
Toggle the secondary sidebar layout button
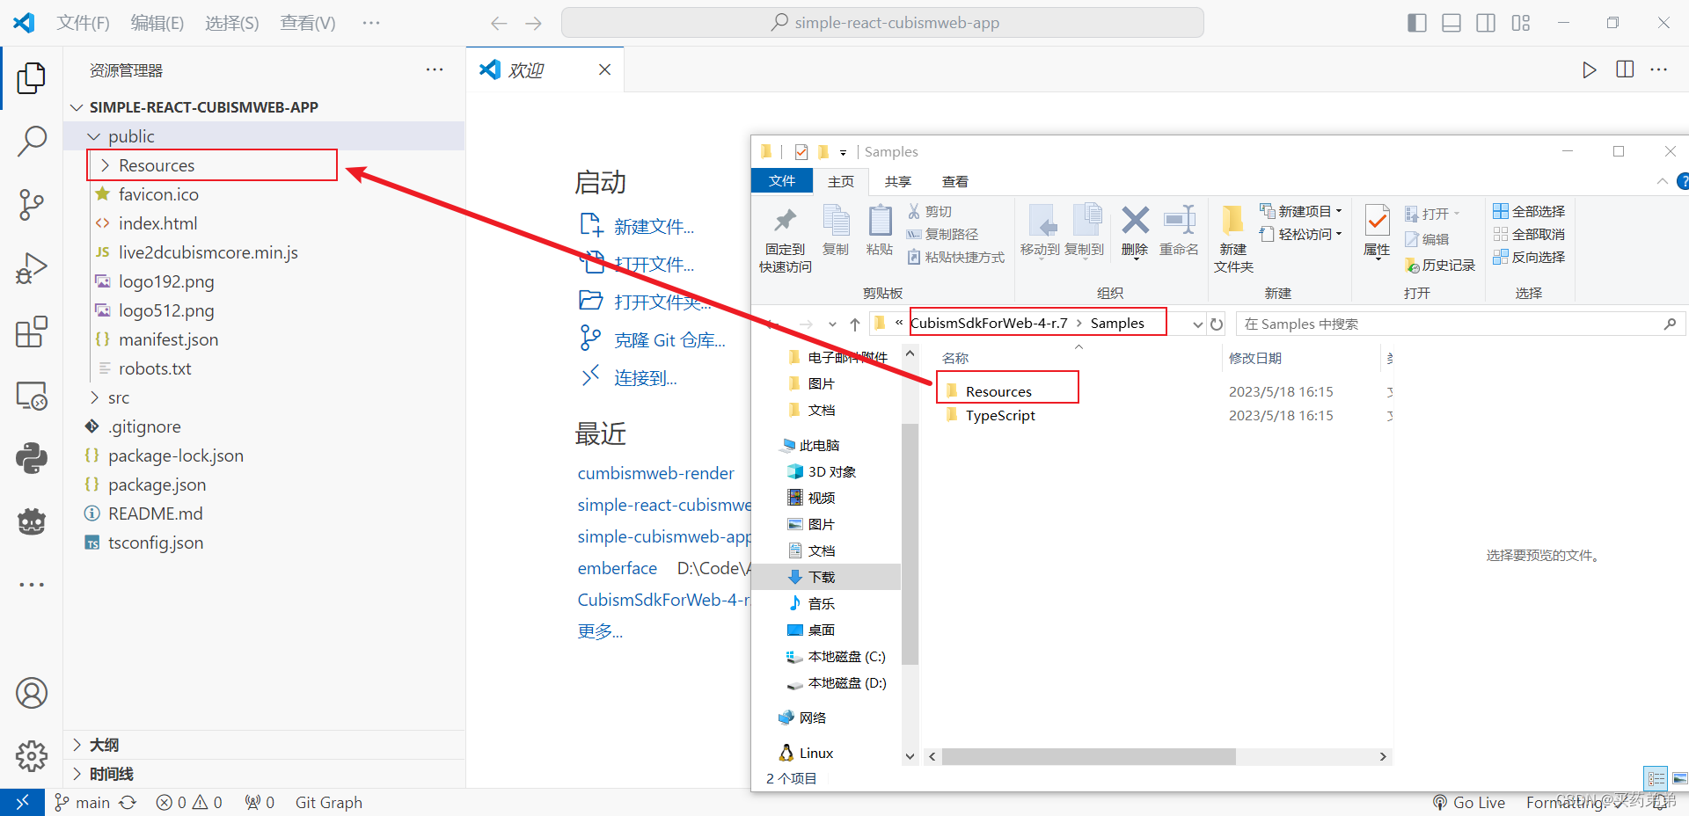pyautogui.click(x=1486, y=22)
